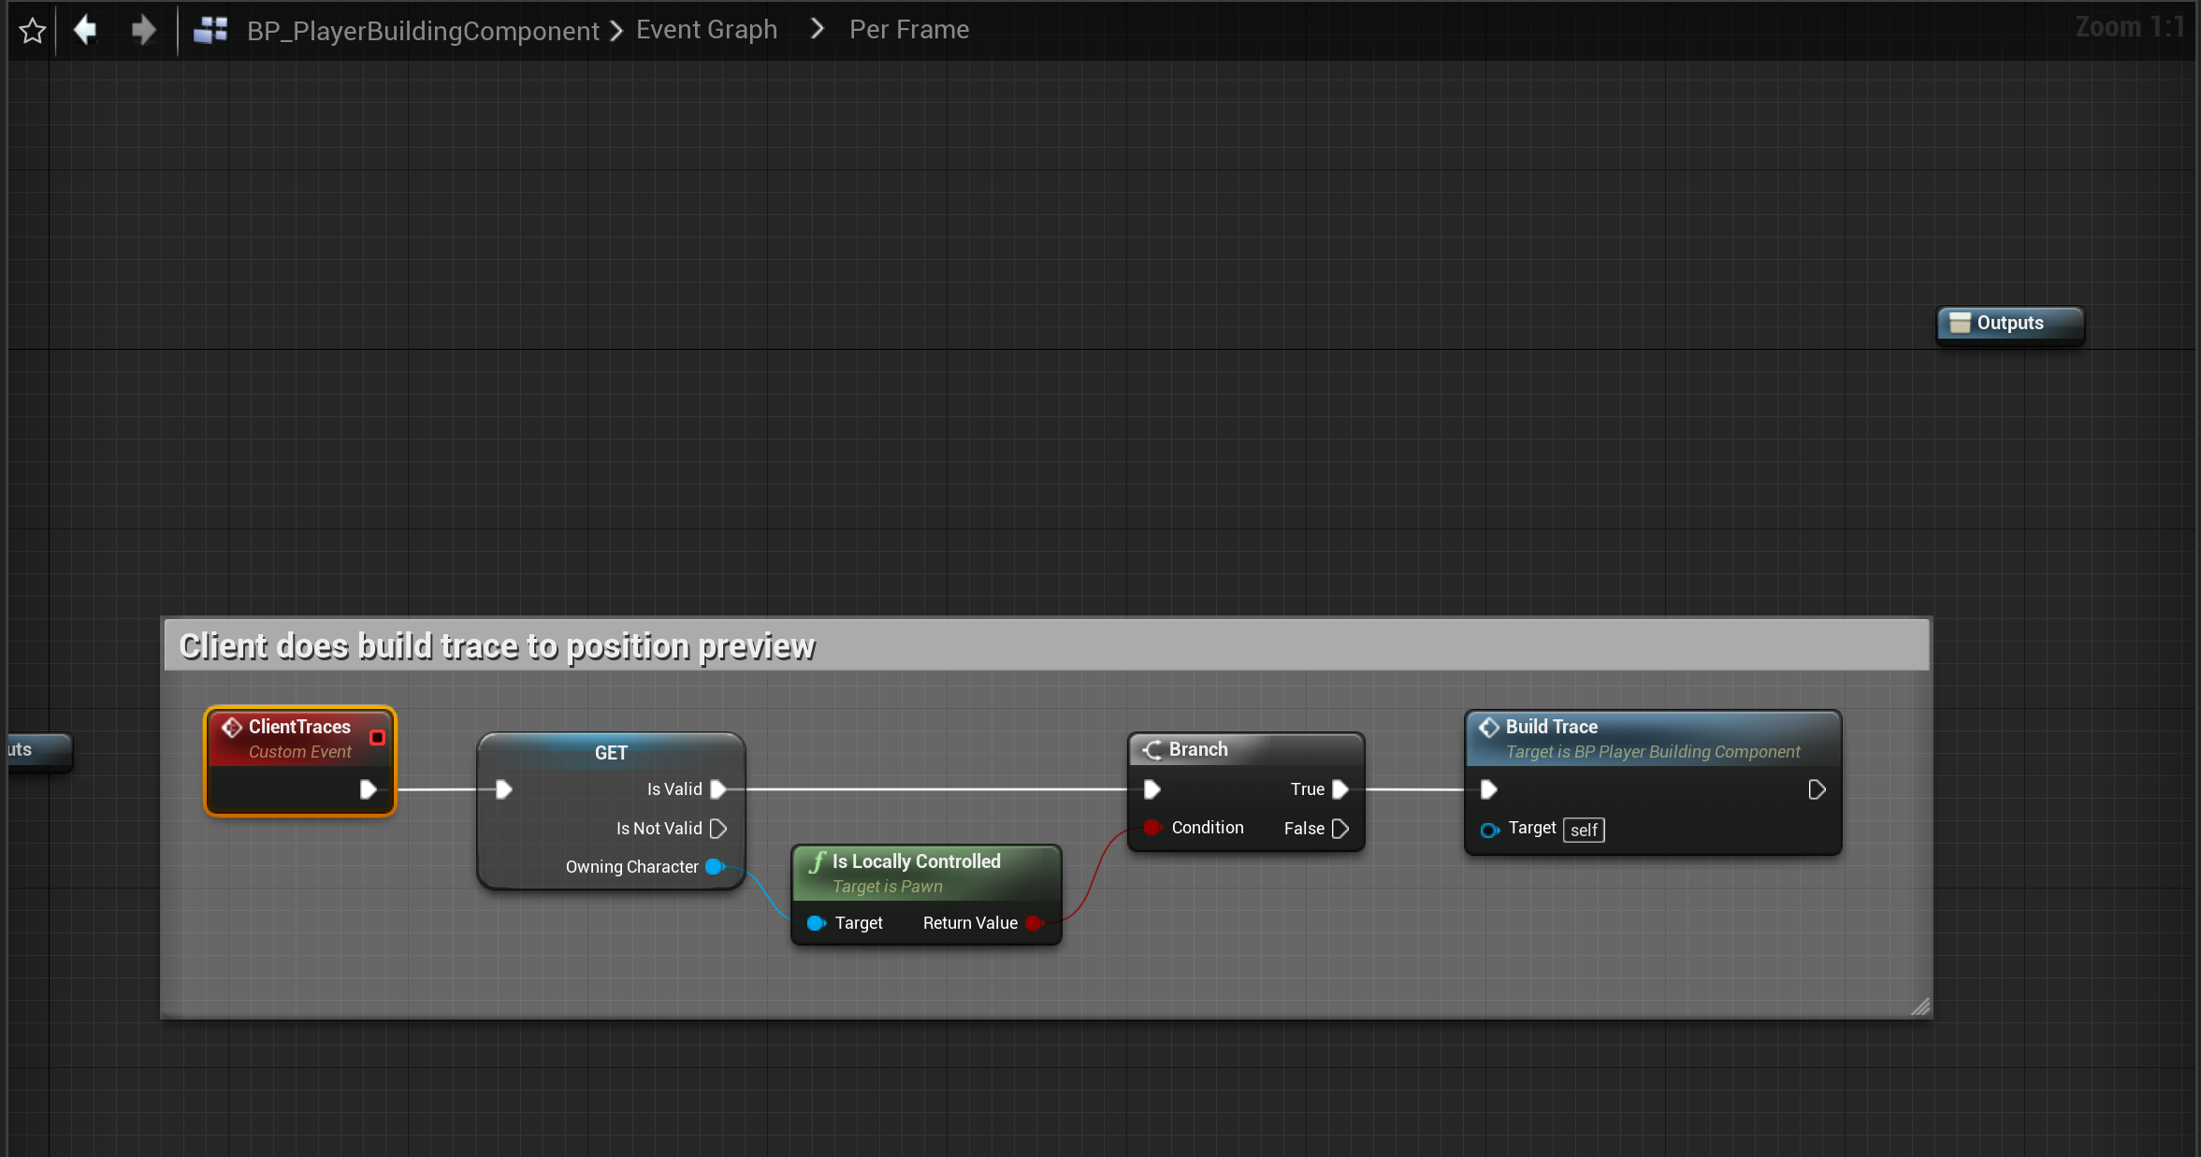This screenshot has width=2201, height=1157.
Task: Click the Owning Character output pin
Action: tap(715, 867)
